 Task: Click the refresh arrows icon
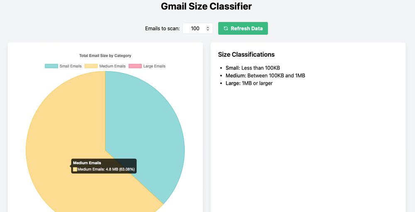coord(225,28)
